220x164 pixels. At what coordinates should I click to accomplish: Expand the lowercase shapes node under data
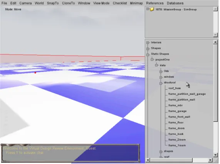[x=161, y=152]
